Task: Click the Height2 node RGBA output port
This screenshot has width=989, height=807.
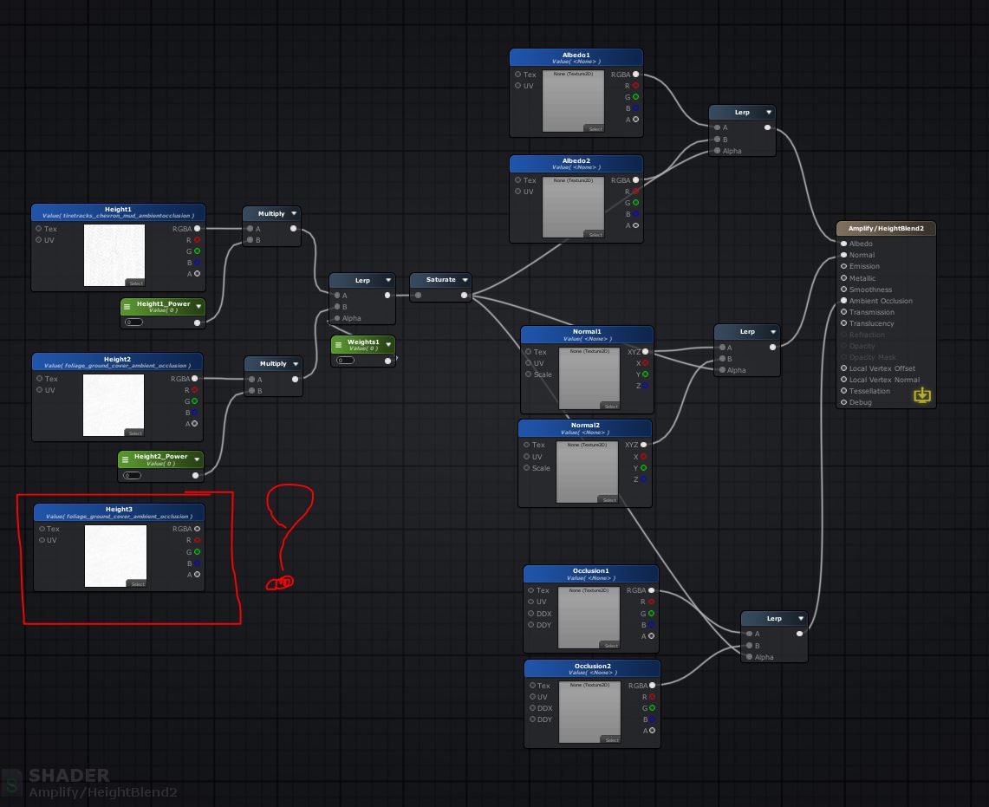Action: 195,379
